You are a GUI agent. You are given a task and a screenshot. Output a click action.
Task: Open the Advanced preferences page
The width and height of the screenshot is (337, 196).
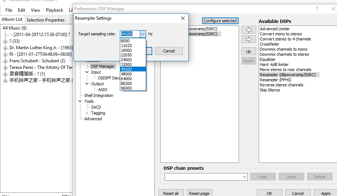[93, 119]
